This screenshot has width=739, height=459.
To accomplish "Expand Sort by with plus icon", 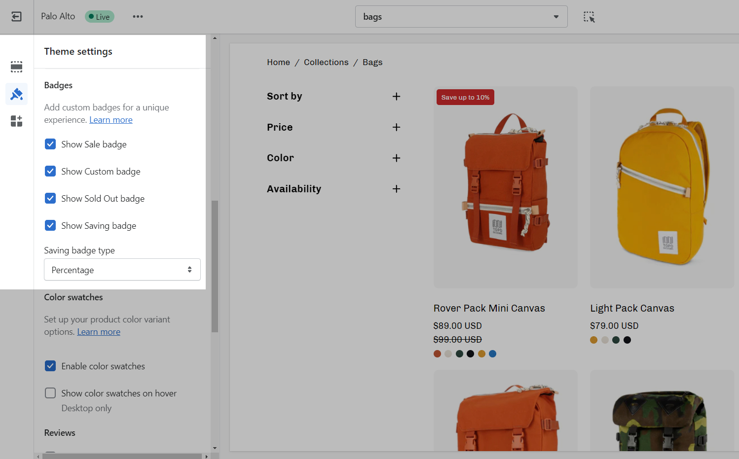I will pyautogui.click(x=396, y=97).
